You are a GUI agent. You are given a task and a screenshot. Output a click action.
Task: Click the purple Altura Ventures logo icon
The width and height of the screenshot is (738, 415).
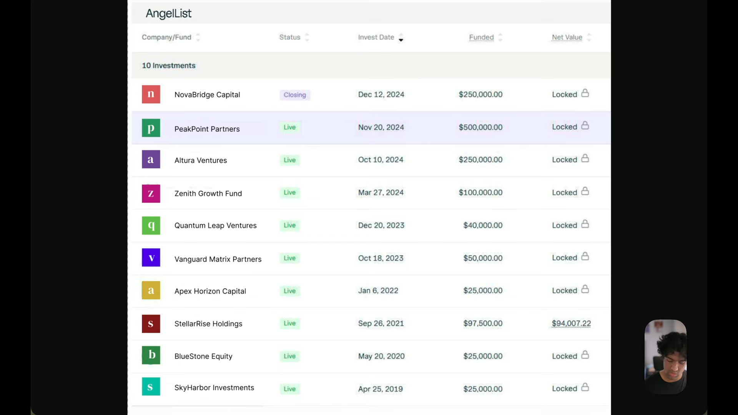coord(151,159)
